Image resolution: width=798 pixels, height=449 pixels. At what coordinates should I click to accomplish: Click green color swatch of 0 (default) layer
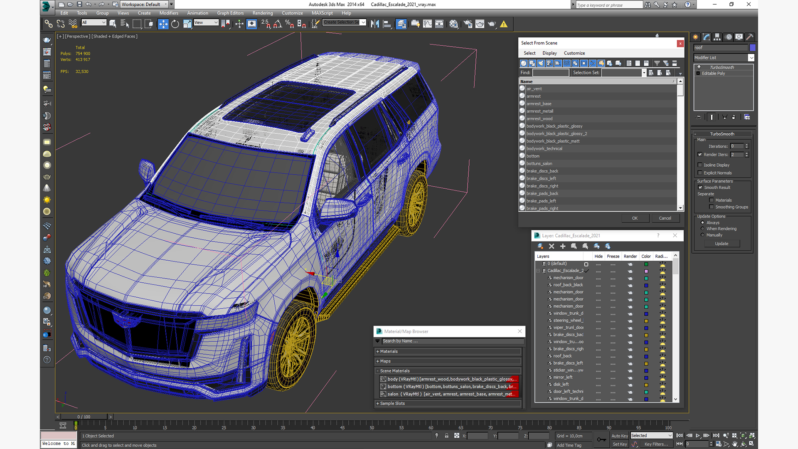(646, 264)
